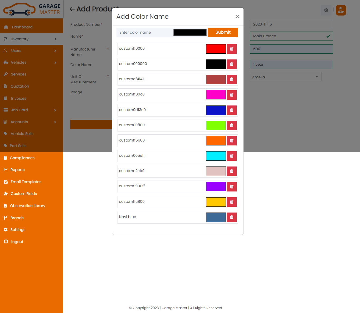The height and width of the screenshot is (313, 360).
Task: Go to Email Templates page
Action: (x=26, y=182)
